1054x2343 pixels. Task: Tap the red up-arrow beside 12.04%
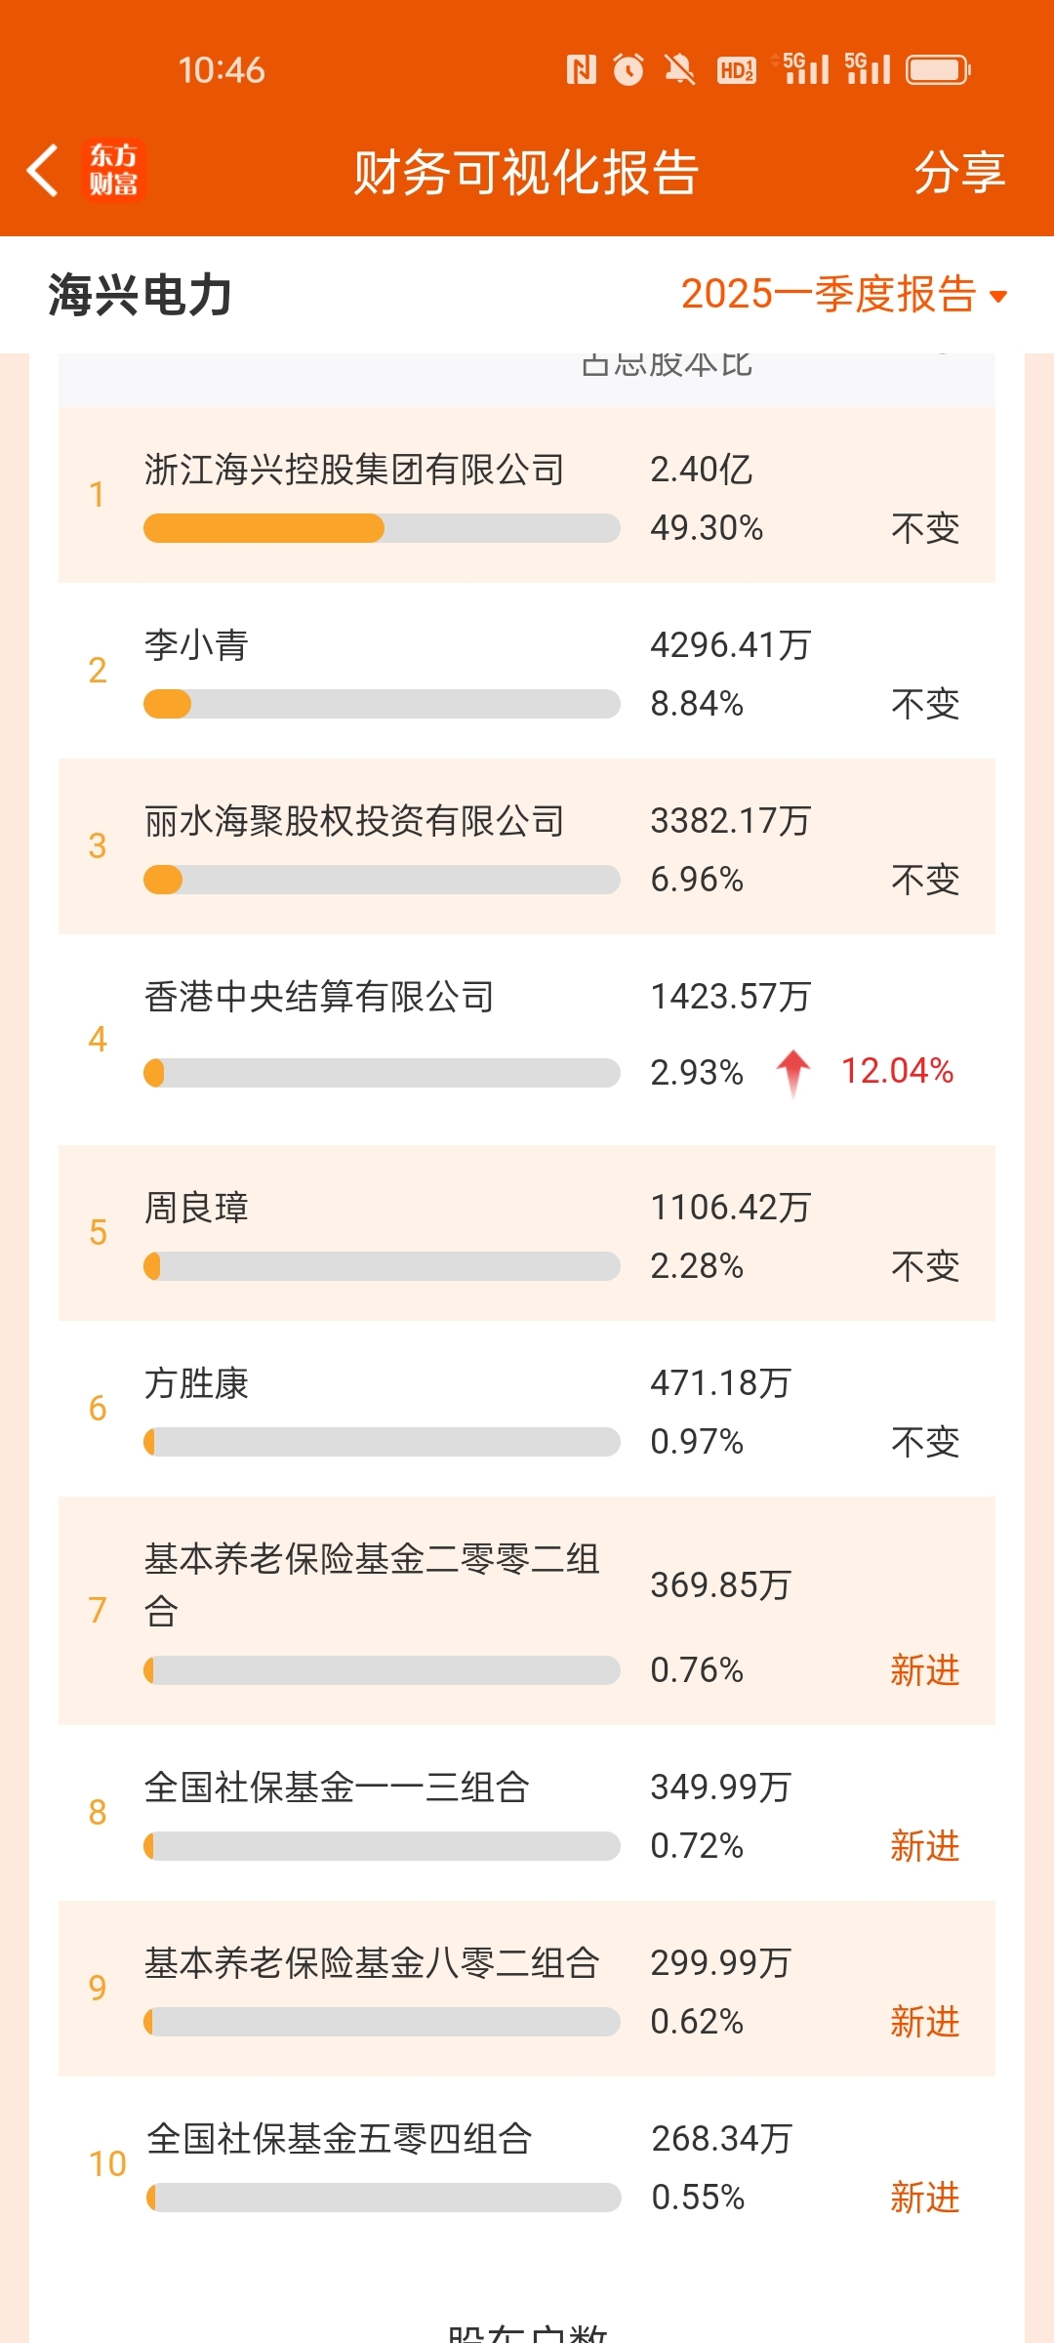[793, 1073]
